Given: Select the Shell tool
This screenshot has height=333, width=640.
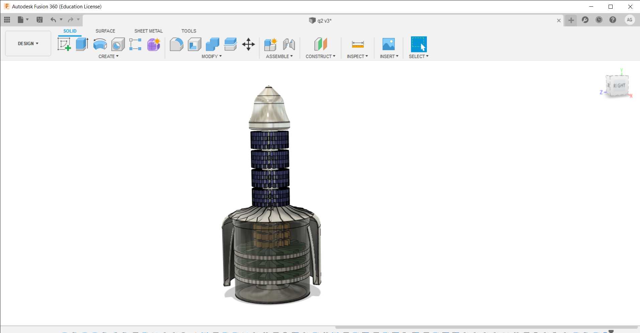Looking at the screenshot, I should [195, 44].
